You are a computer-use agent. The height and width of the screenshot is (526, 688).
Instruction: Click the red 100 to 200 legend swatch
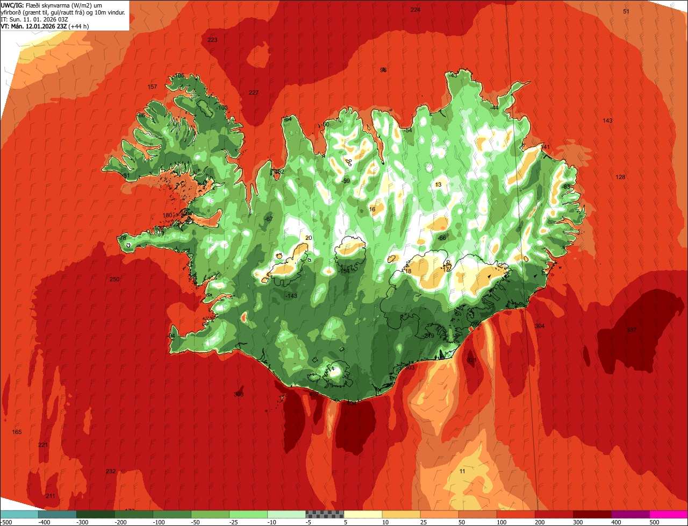tap(515, 514)
